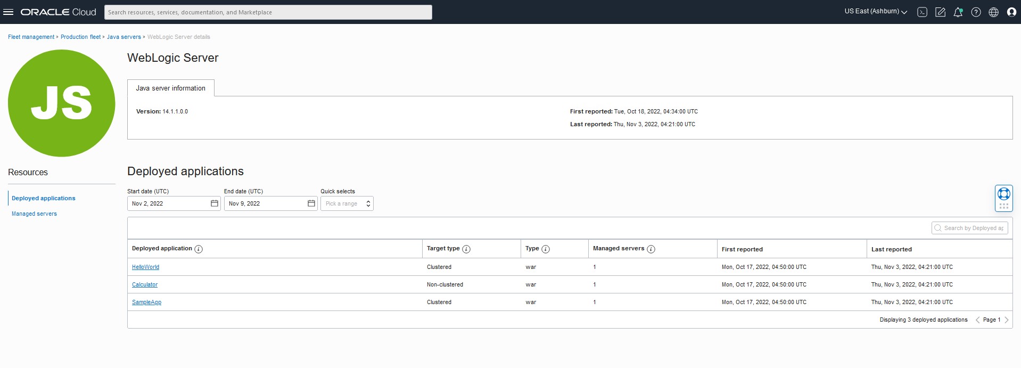The width and height of the screenshot is (1021, 368).
Task: Click the Oracle Cloud logo
Action: (59, 12)
